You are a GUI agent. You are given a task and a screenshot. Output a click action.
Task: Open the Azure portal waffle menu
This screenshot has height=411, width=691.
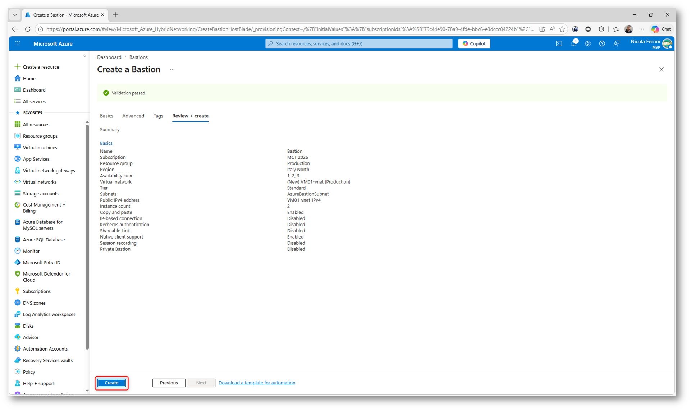pos(18,43)
